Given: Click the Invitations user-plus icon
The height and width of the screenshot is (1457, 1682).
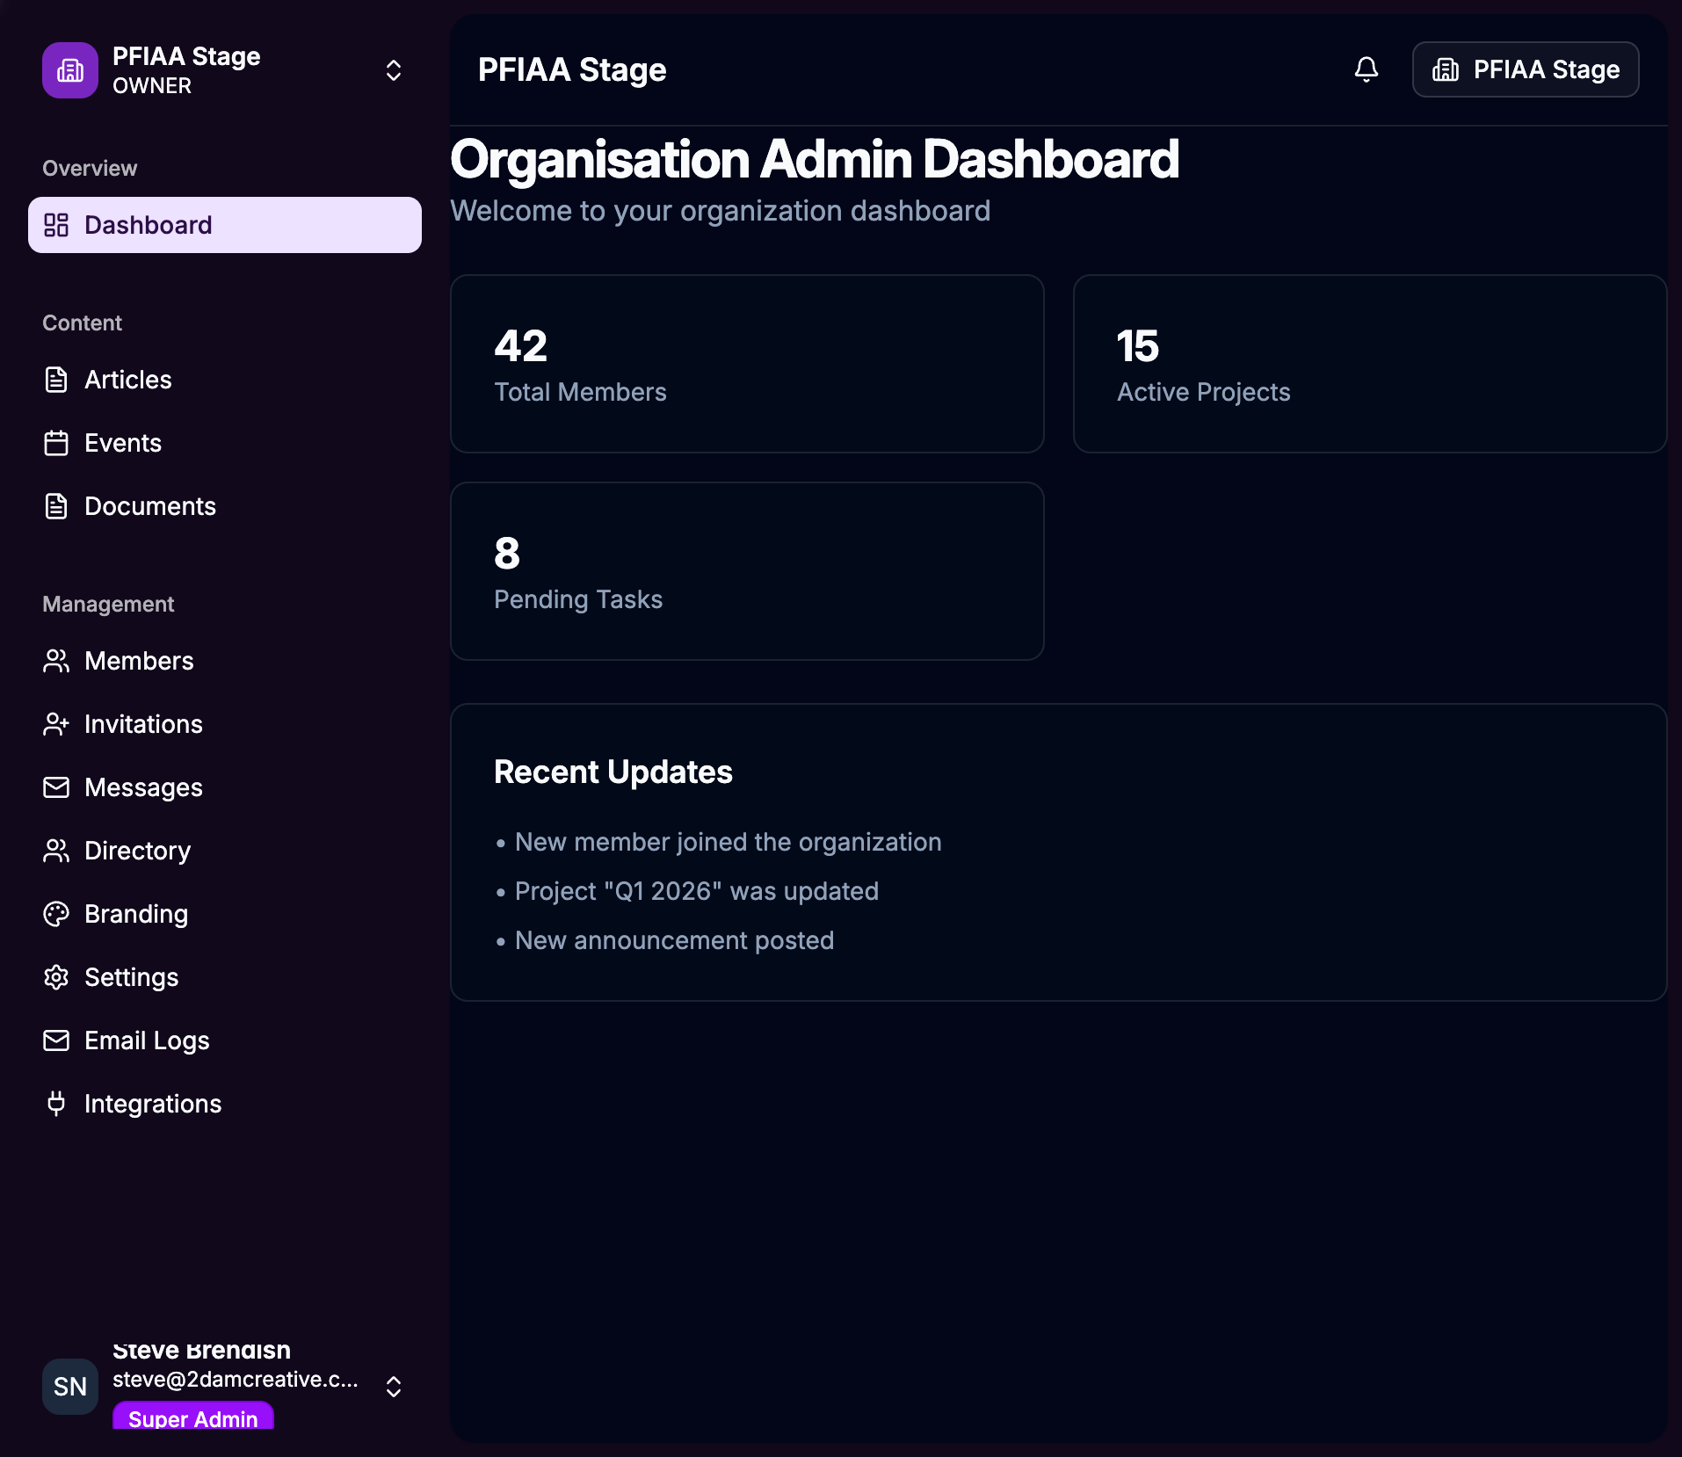Looking at the screenshot, I should [56, 724].
